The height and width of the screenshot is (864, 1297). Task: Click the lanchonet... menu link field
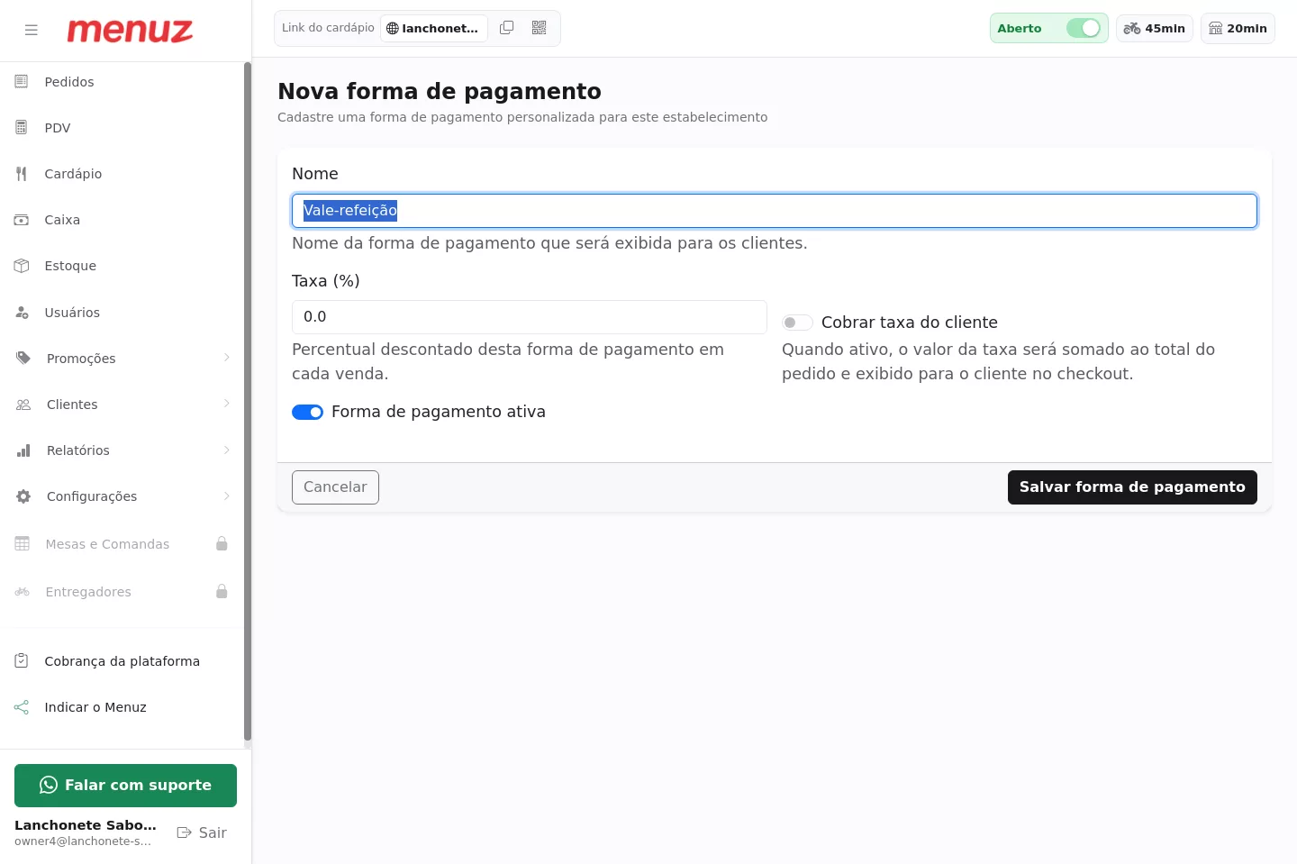(x=434, y=28)
